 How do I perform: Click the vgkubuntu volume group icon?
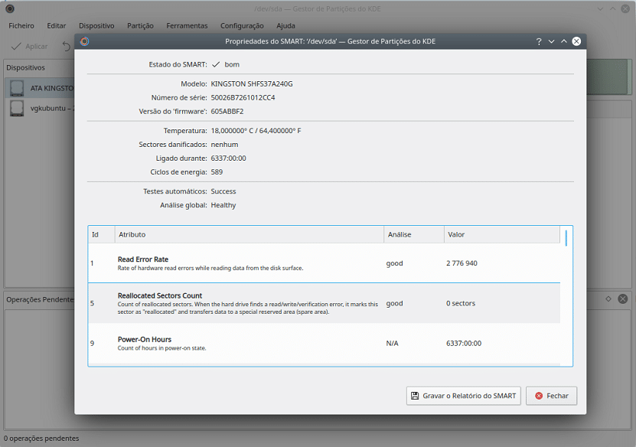click(x=17, y=108)
